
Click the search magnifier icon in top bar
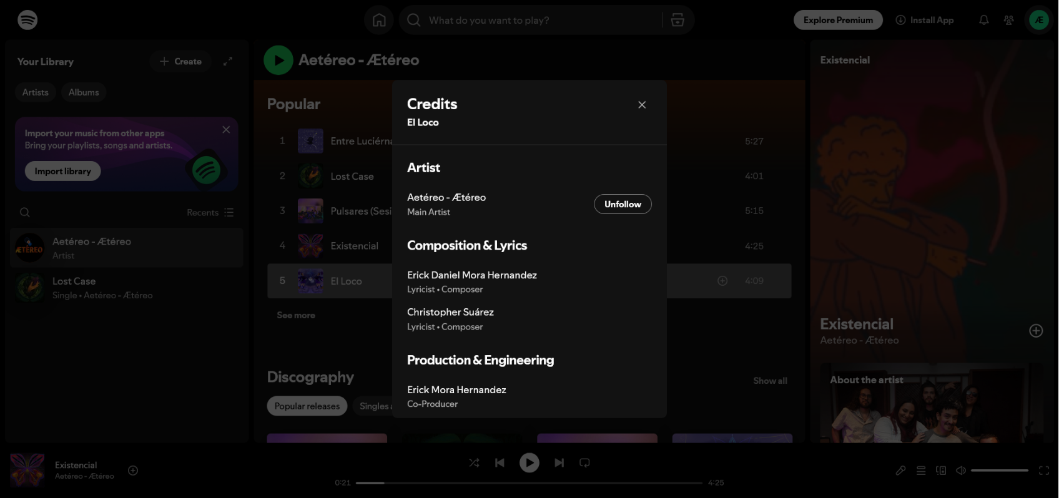click(413, 20)
